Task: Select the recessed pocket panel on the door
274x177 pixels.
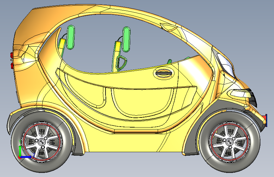Action: pyautogui.click(x=143, y=102)
